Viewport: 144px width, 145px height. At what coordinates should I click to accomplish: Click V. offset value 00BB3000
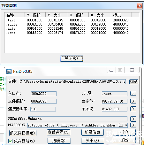(x=34, y=33)
